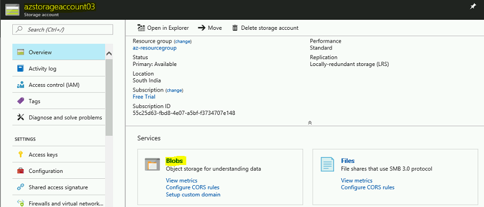Open Diagnose and solve problems
Image resolution: width=484 pixels, height=207 pixels.
(59, 118)
